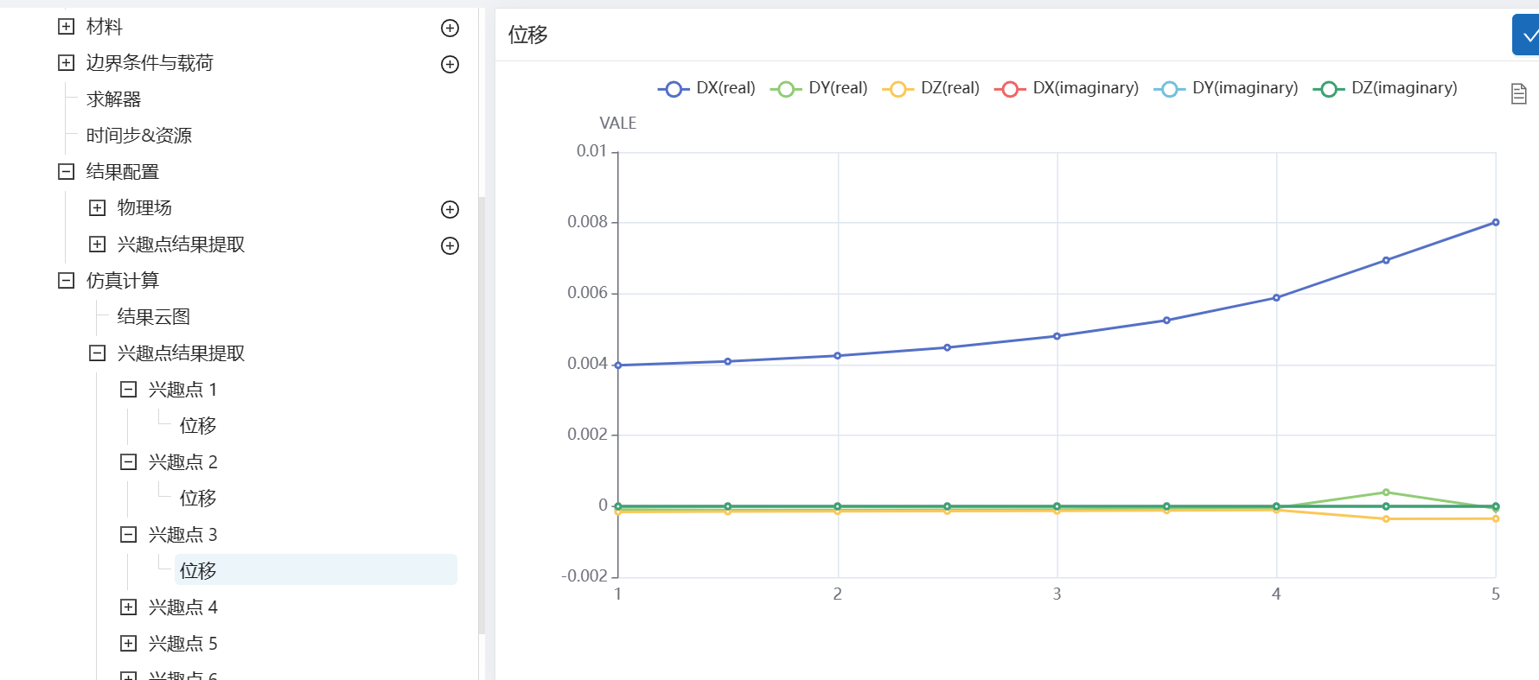Screen dimensions: 1539x680
Task: Open the 求解器 tree item
Action: pos(113,99)
